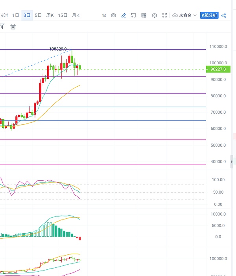Click the camera screenshot icon
Viewport: 236px width, 276px height.
pos(113,15)
